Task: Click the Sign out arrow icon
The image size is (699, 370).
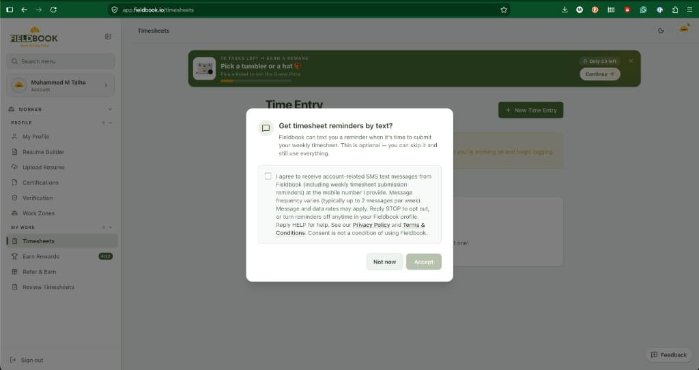Action: pyautogui.click(x=12, y=360)
